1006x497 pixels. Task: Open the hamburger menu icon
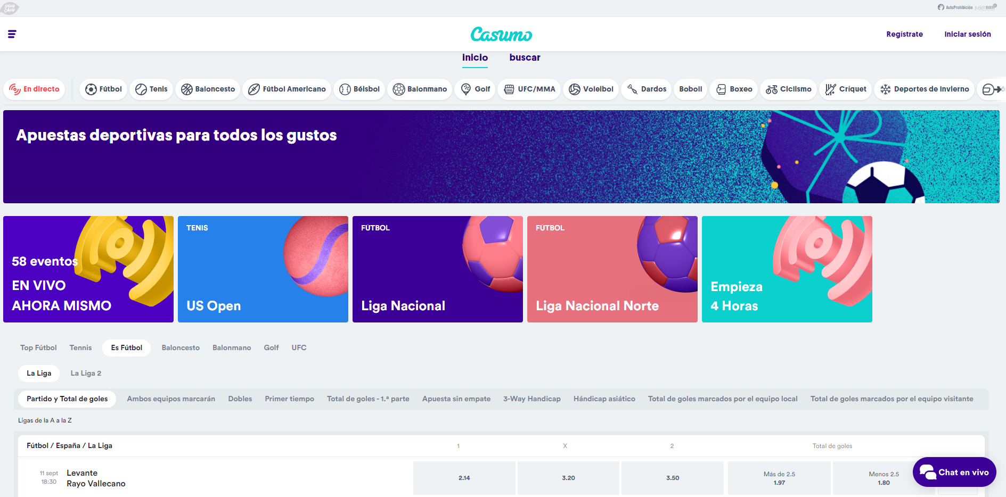pyautogui.click(x=12, y=34)
